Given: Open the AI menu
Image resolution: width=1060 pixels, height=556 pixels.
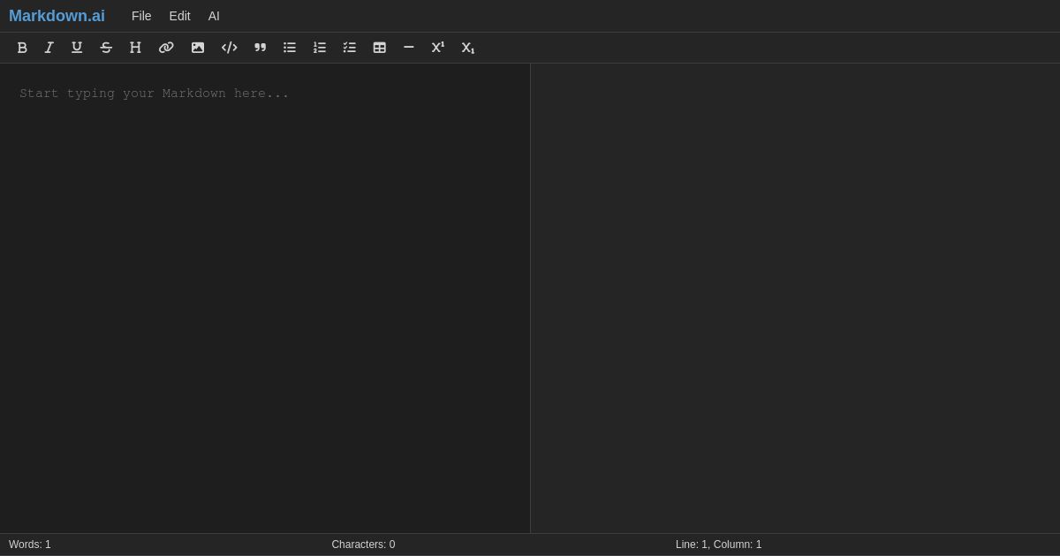Looking at the screenshot, I should pyautogui.click(x=214, y=16).
